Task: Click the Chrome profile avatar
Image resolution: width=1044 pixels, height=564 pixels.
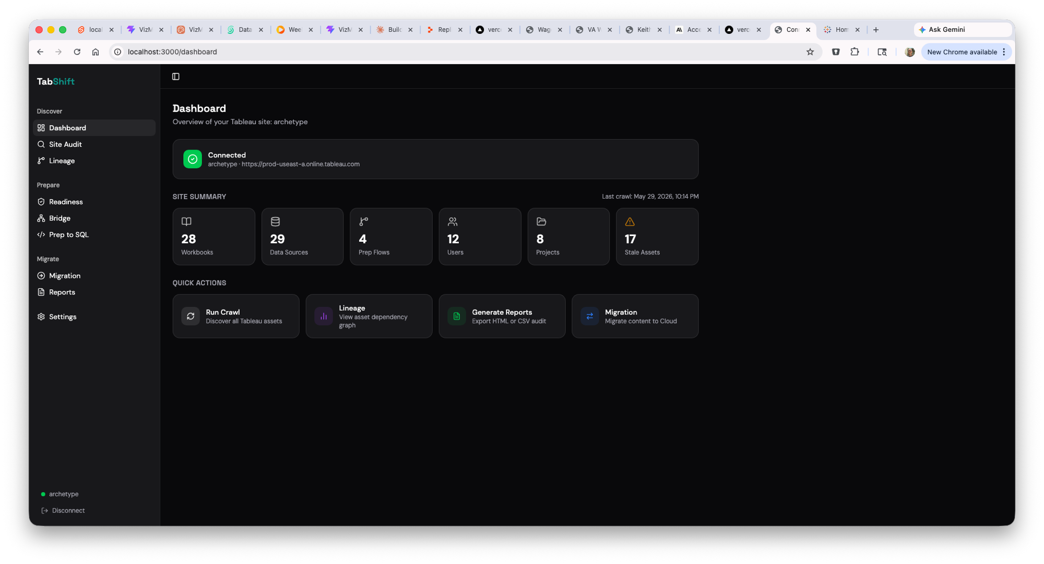Action: pyautogui.click(x=910, y=52)
